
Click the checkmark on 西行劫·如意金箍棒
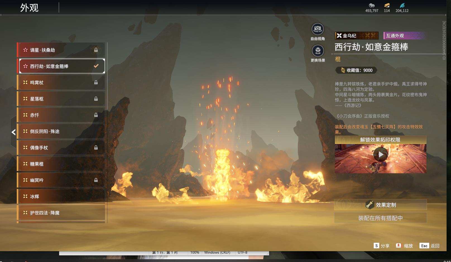pyautogui.click(x=96, y=66)
